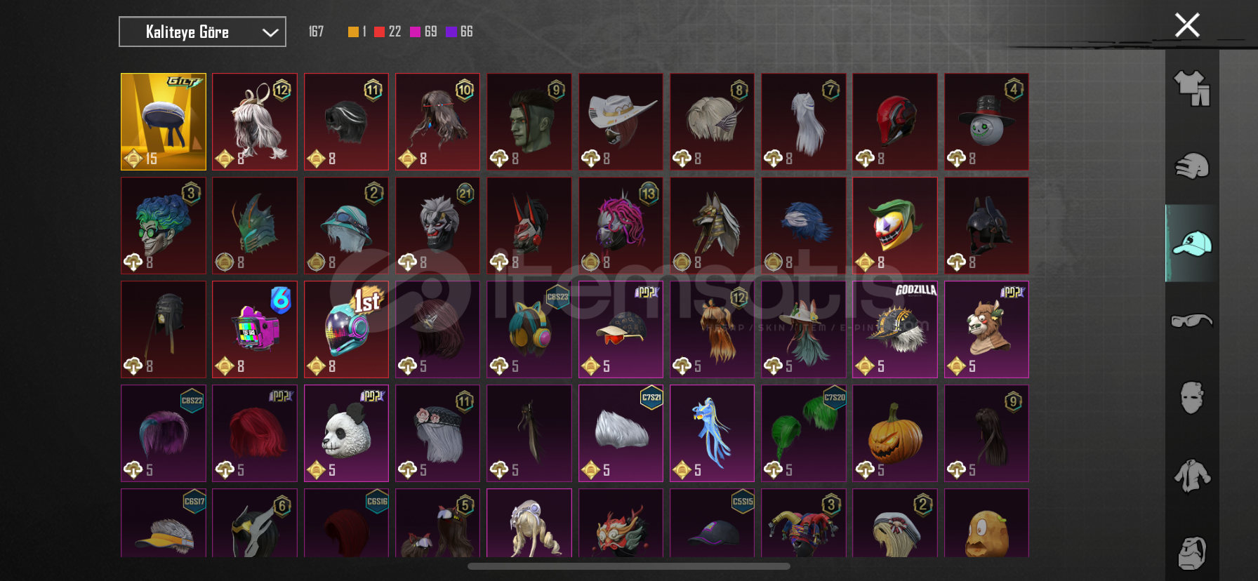Select the gloves category icon

point(1192,166)
